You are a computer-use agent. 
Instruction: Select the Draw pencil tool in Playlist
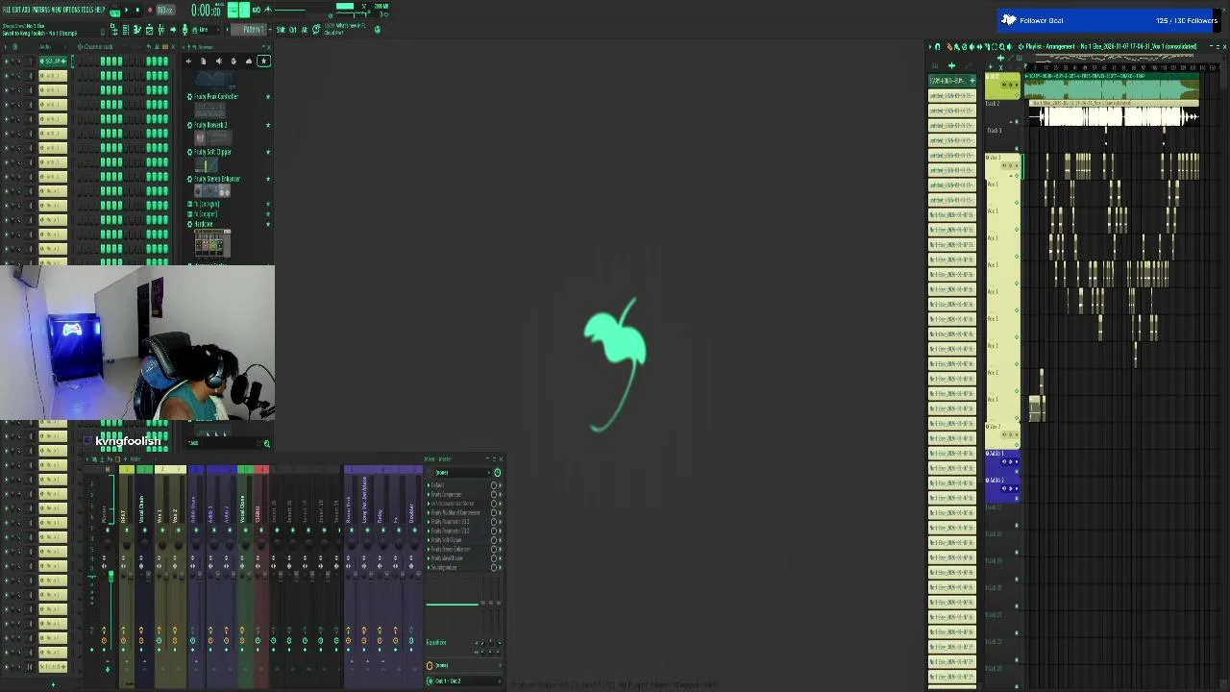(x=949, y=47)
